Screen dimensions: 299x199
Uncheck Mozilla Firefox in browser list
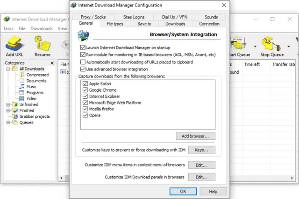pos(85,109)
